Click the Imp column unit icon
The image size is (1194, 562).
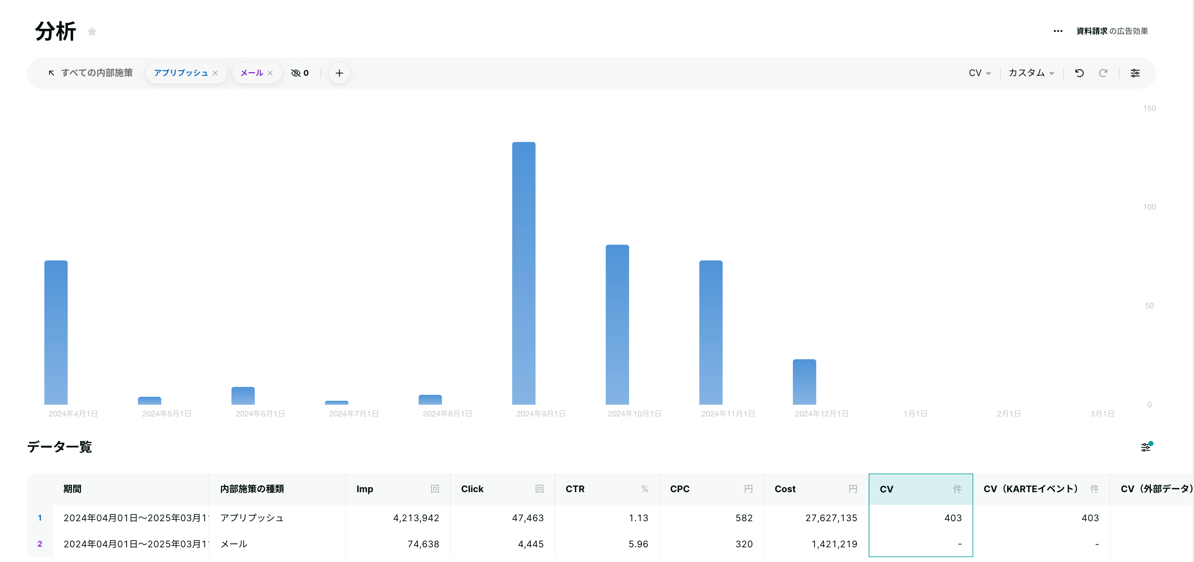point(434,489)
